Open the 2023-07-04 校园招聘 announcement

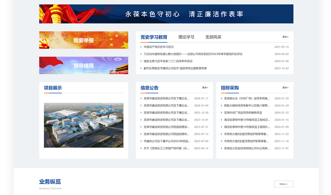tap(167, 141)
